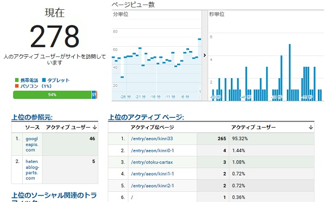Click the blue タブレット legend swatch
The width and height of the screenshot is (326, 202).
point(43,80)
